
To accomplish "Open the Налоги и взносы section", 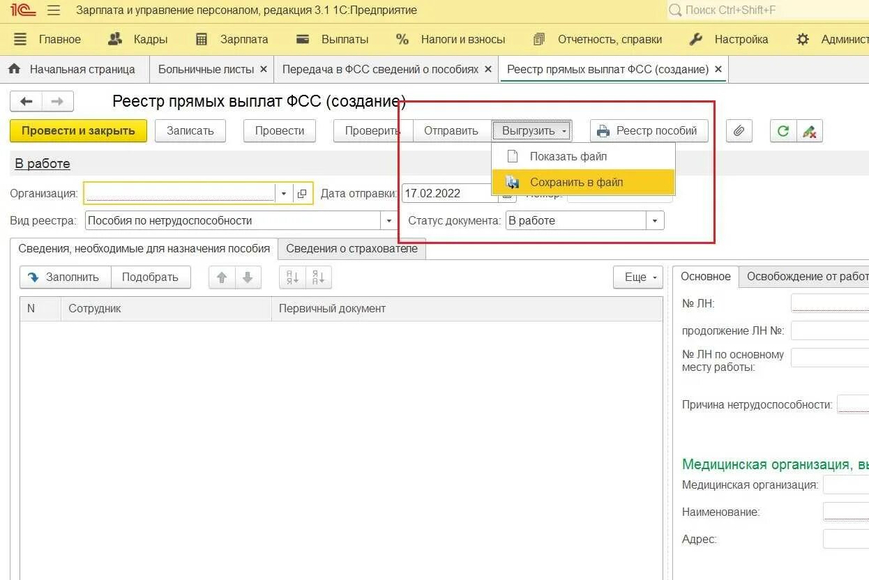I will point(451,39).
